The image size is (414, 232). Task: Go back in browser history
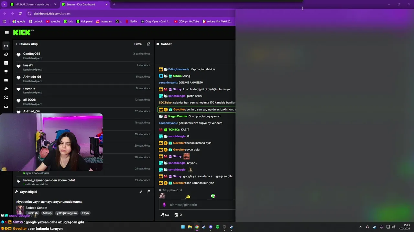tap(5, 14)
